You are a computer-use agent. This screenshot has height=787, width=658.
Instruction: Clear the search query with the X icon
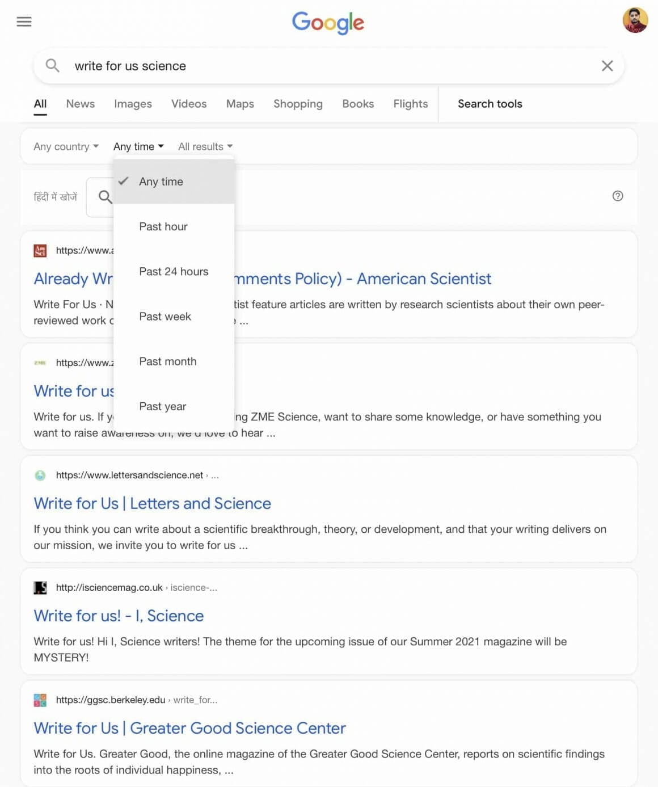click(607, 66)
